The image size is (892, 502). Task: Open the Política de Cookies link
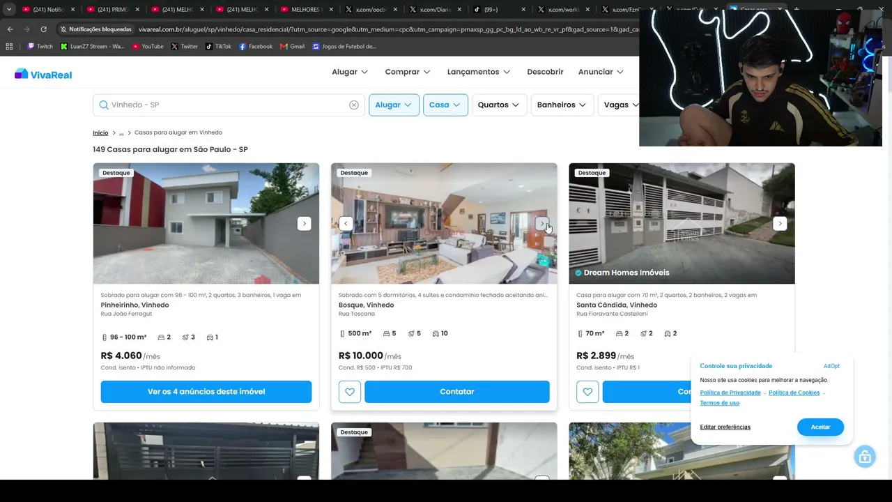click(794, 393)
